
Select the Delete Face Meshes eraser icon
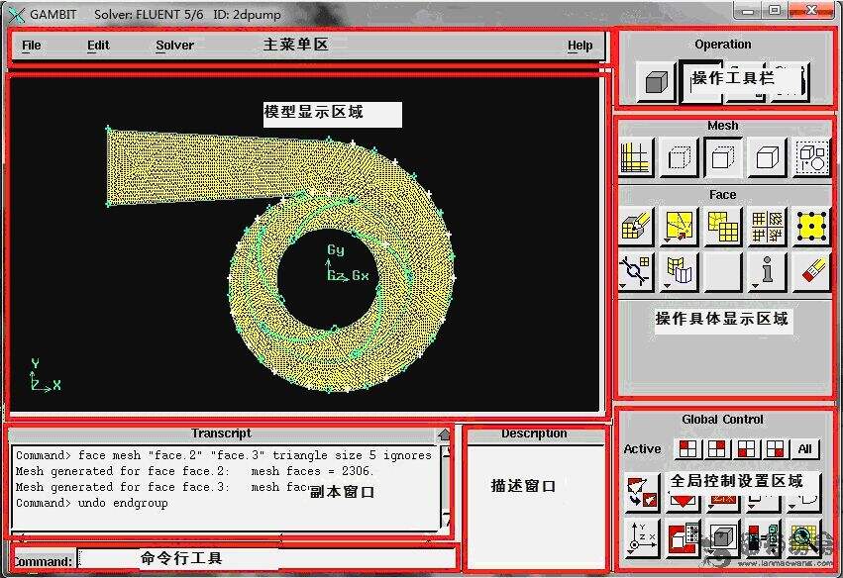coord(810,271)
